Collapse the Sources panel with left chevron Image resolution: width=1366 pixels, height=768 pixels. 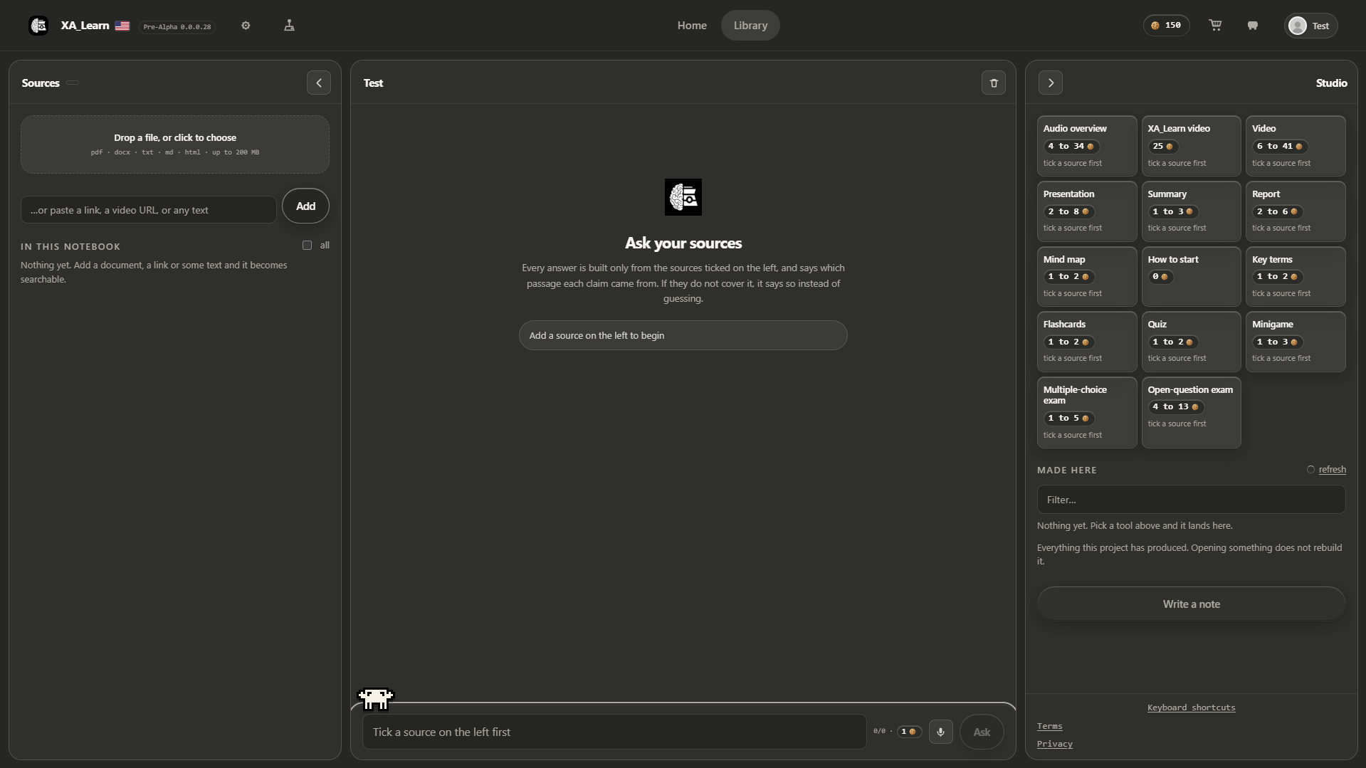(319, 83)
